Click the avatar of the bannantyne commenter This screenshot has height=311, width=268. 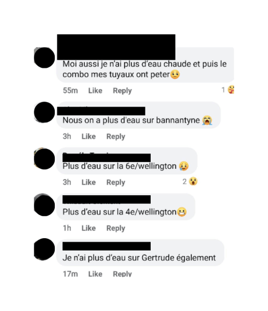click(44, 112)
